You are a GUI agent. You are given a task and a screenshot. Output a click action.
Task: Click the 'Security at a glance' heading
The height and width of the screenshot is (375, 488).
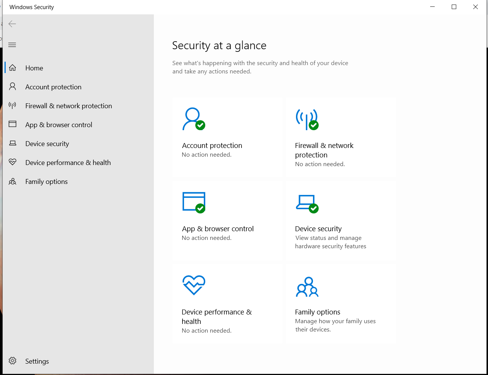coord(219,45)
